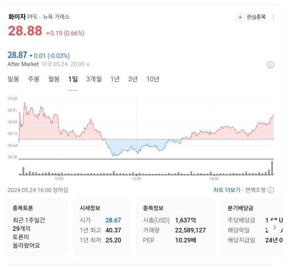The image size is (296, 267).
Task: Open the 종목토론 card
Action: [37, 227]
